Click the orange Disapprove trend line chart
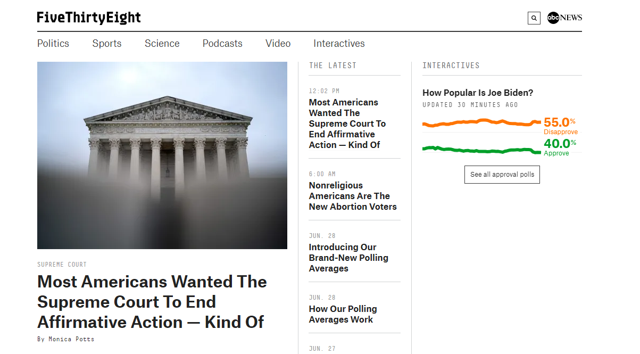 (481, 123)
